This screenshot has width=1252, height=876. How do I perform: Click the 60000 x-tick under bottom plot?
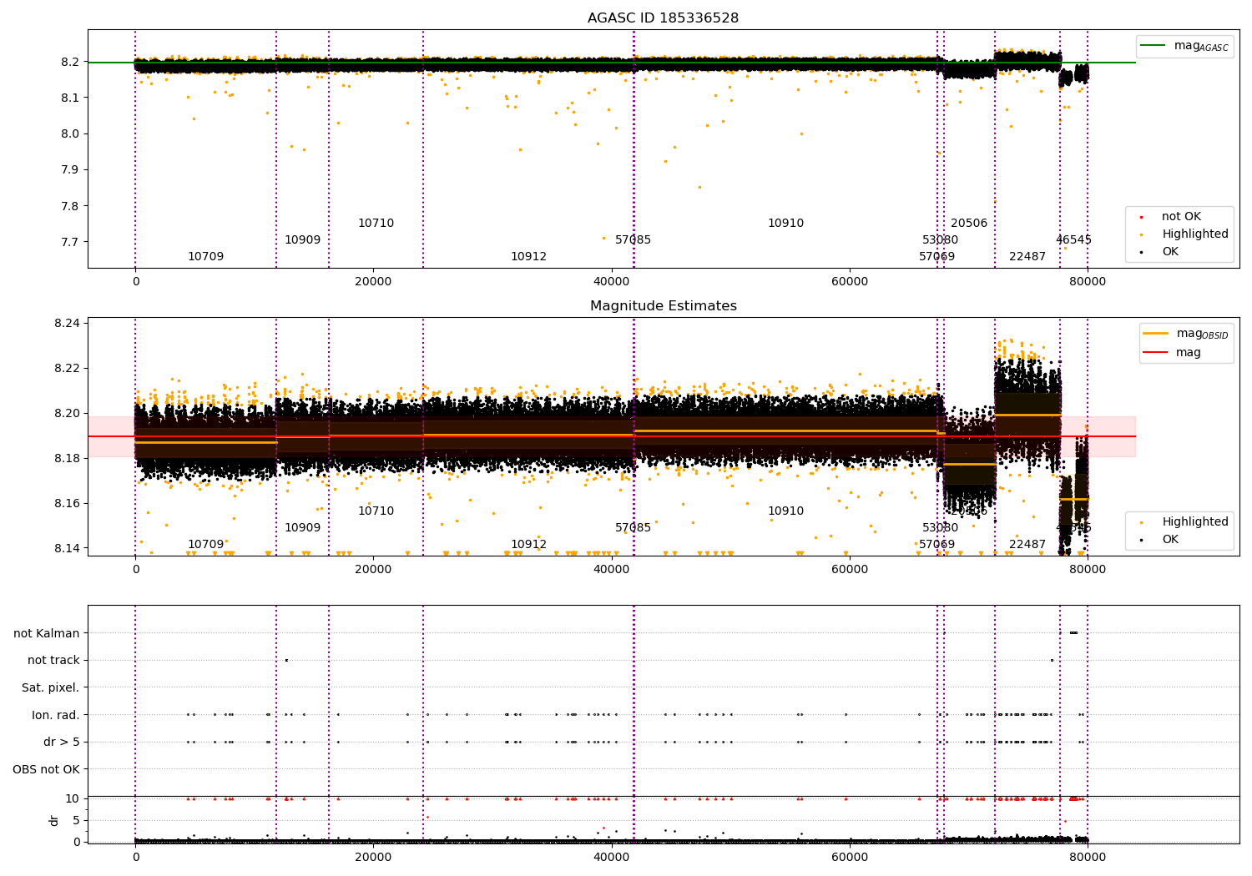(850, 856)
